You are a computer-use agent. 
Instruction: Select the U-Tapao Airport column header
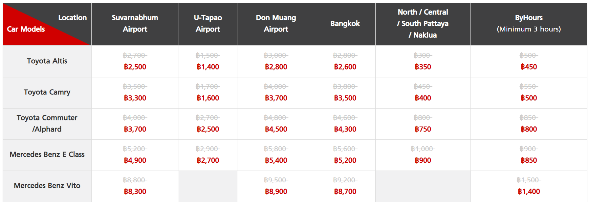208,23
